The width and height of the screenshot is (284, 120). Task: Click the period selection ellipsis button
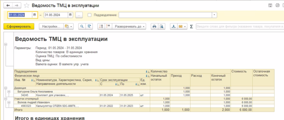click(x=79, y=15)
